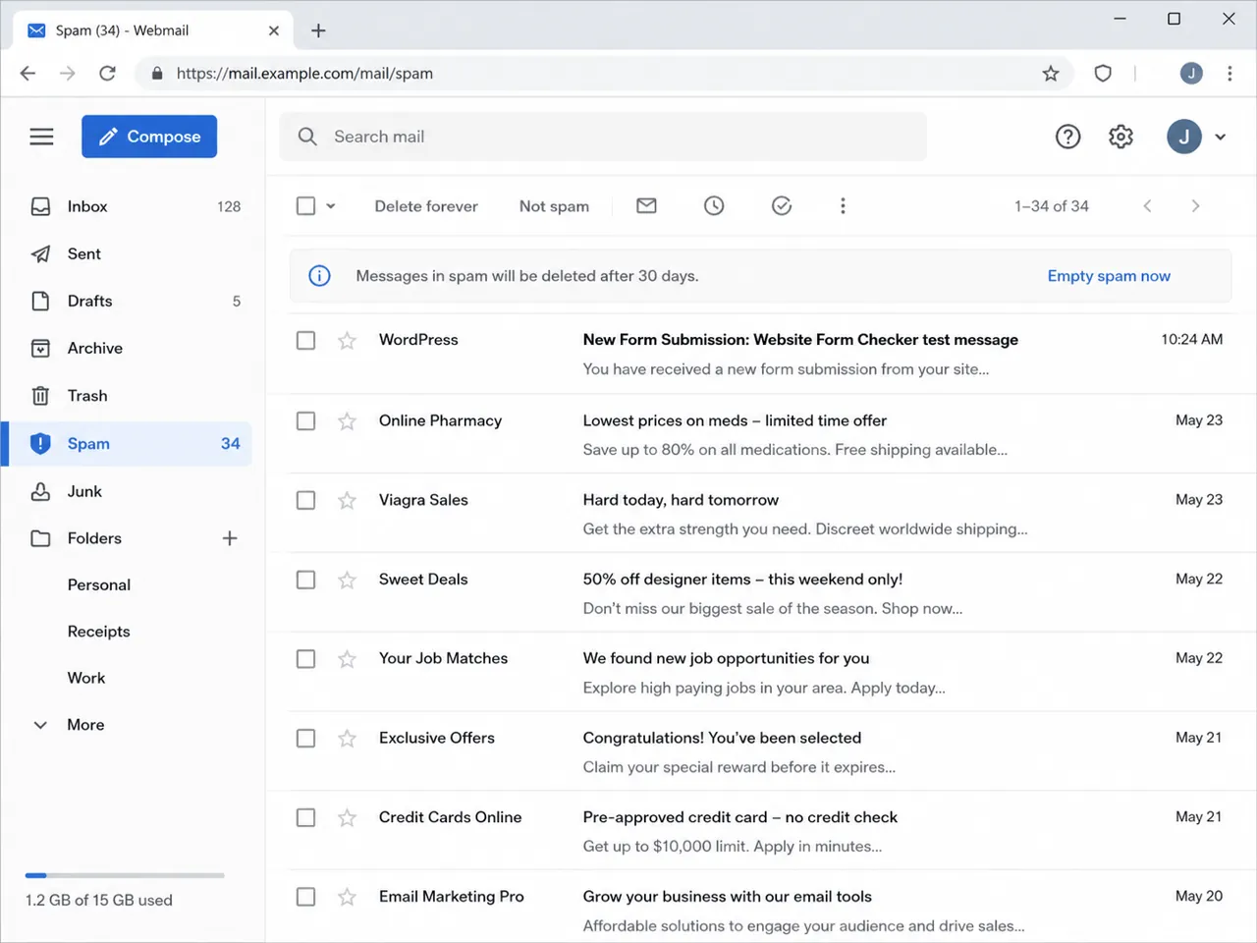Star the Exclusive Offers message
The image size is (1257, 943).
tap(347, 738)
